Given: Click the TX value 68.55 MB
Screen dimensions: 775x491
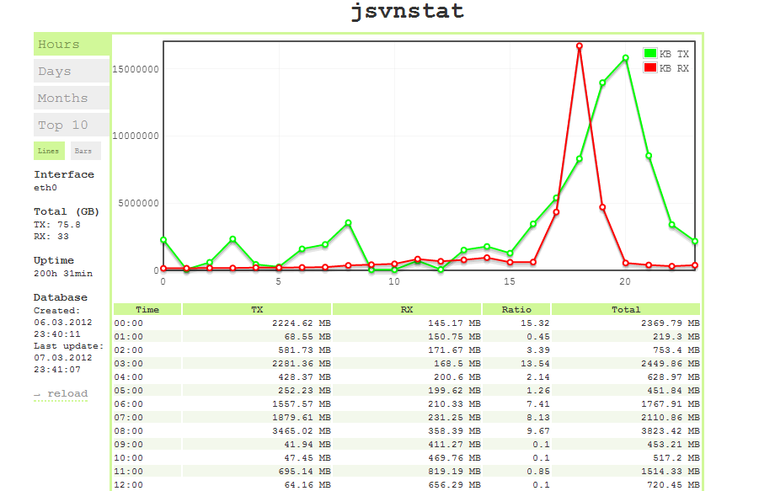Looking at the screenshot, I should 307,336.
